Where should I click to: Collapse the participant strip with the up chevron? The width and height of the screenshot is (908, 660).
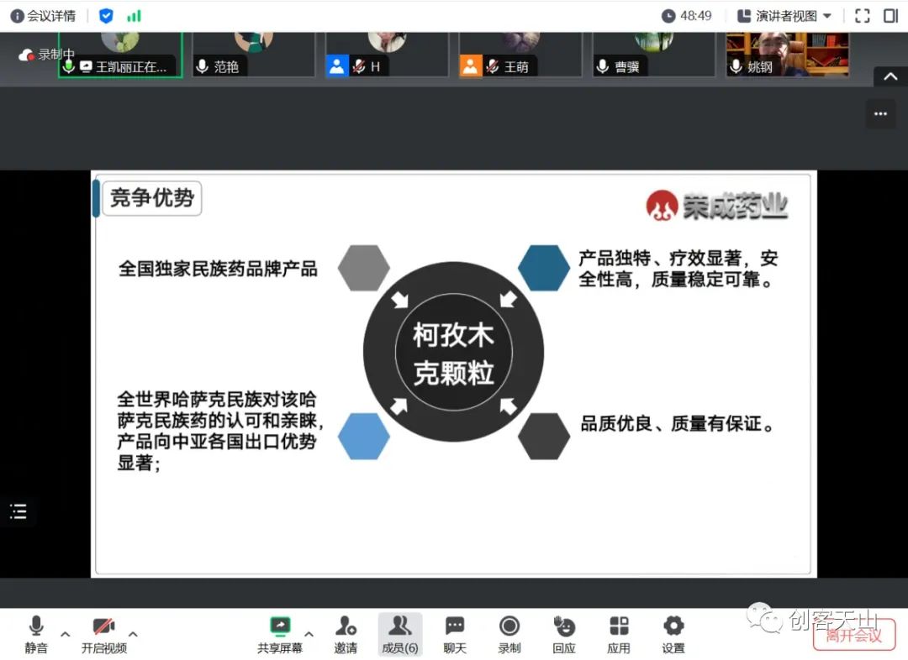(890, 76)
